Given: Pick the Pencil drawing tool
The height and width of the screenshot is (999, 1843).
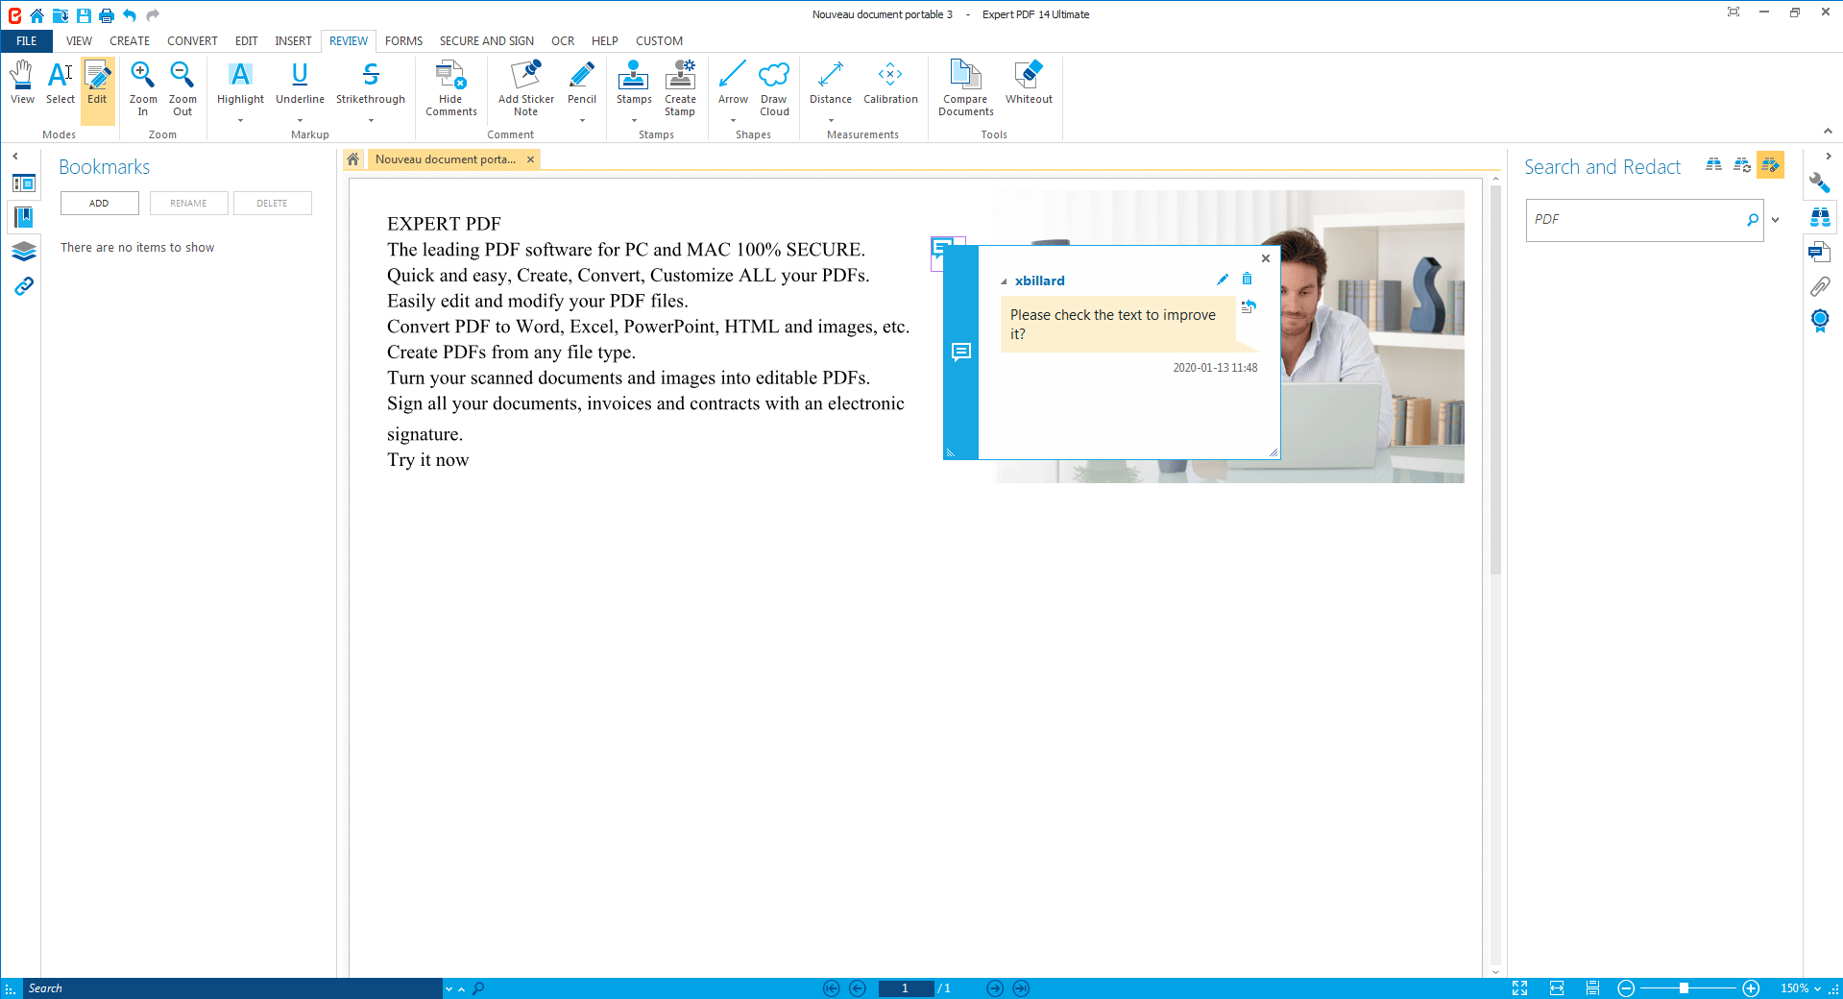Looking at the screenshot, I should coord(582,83).
